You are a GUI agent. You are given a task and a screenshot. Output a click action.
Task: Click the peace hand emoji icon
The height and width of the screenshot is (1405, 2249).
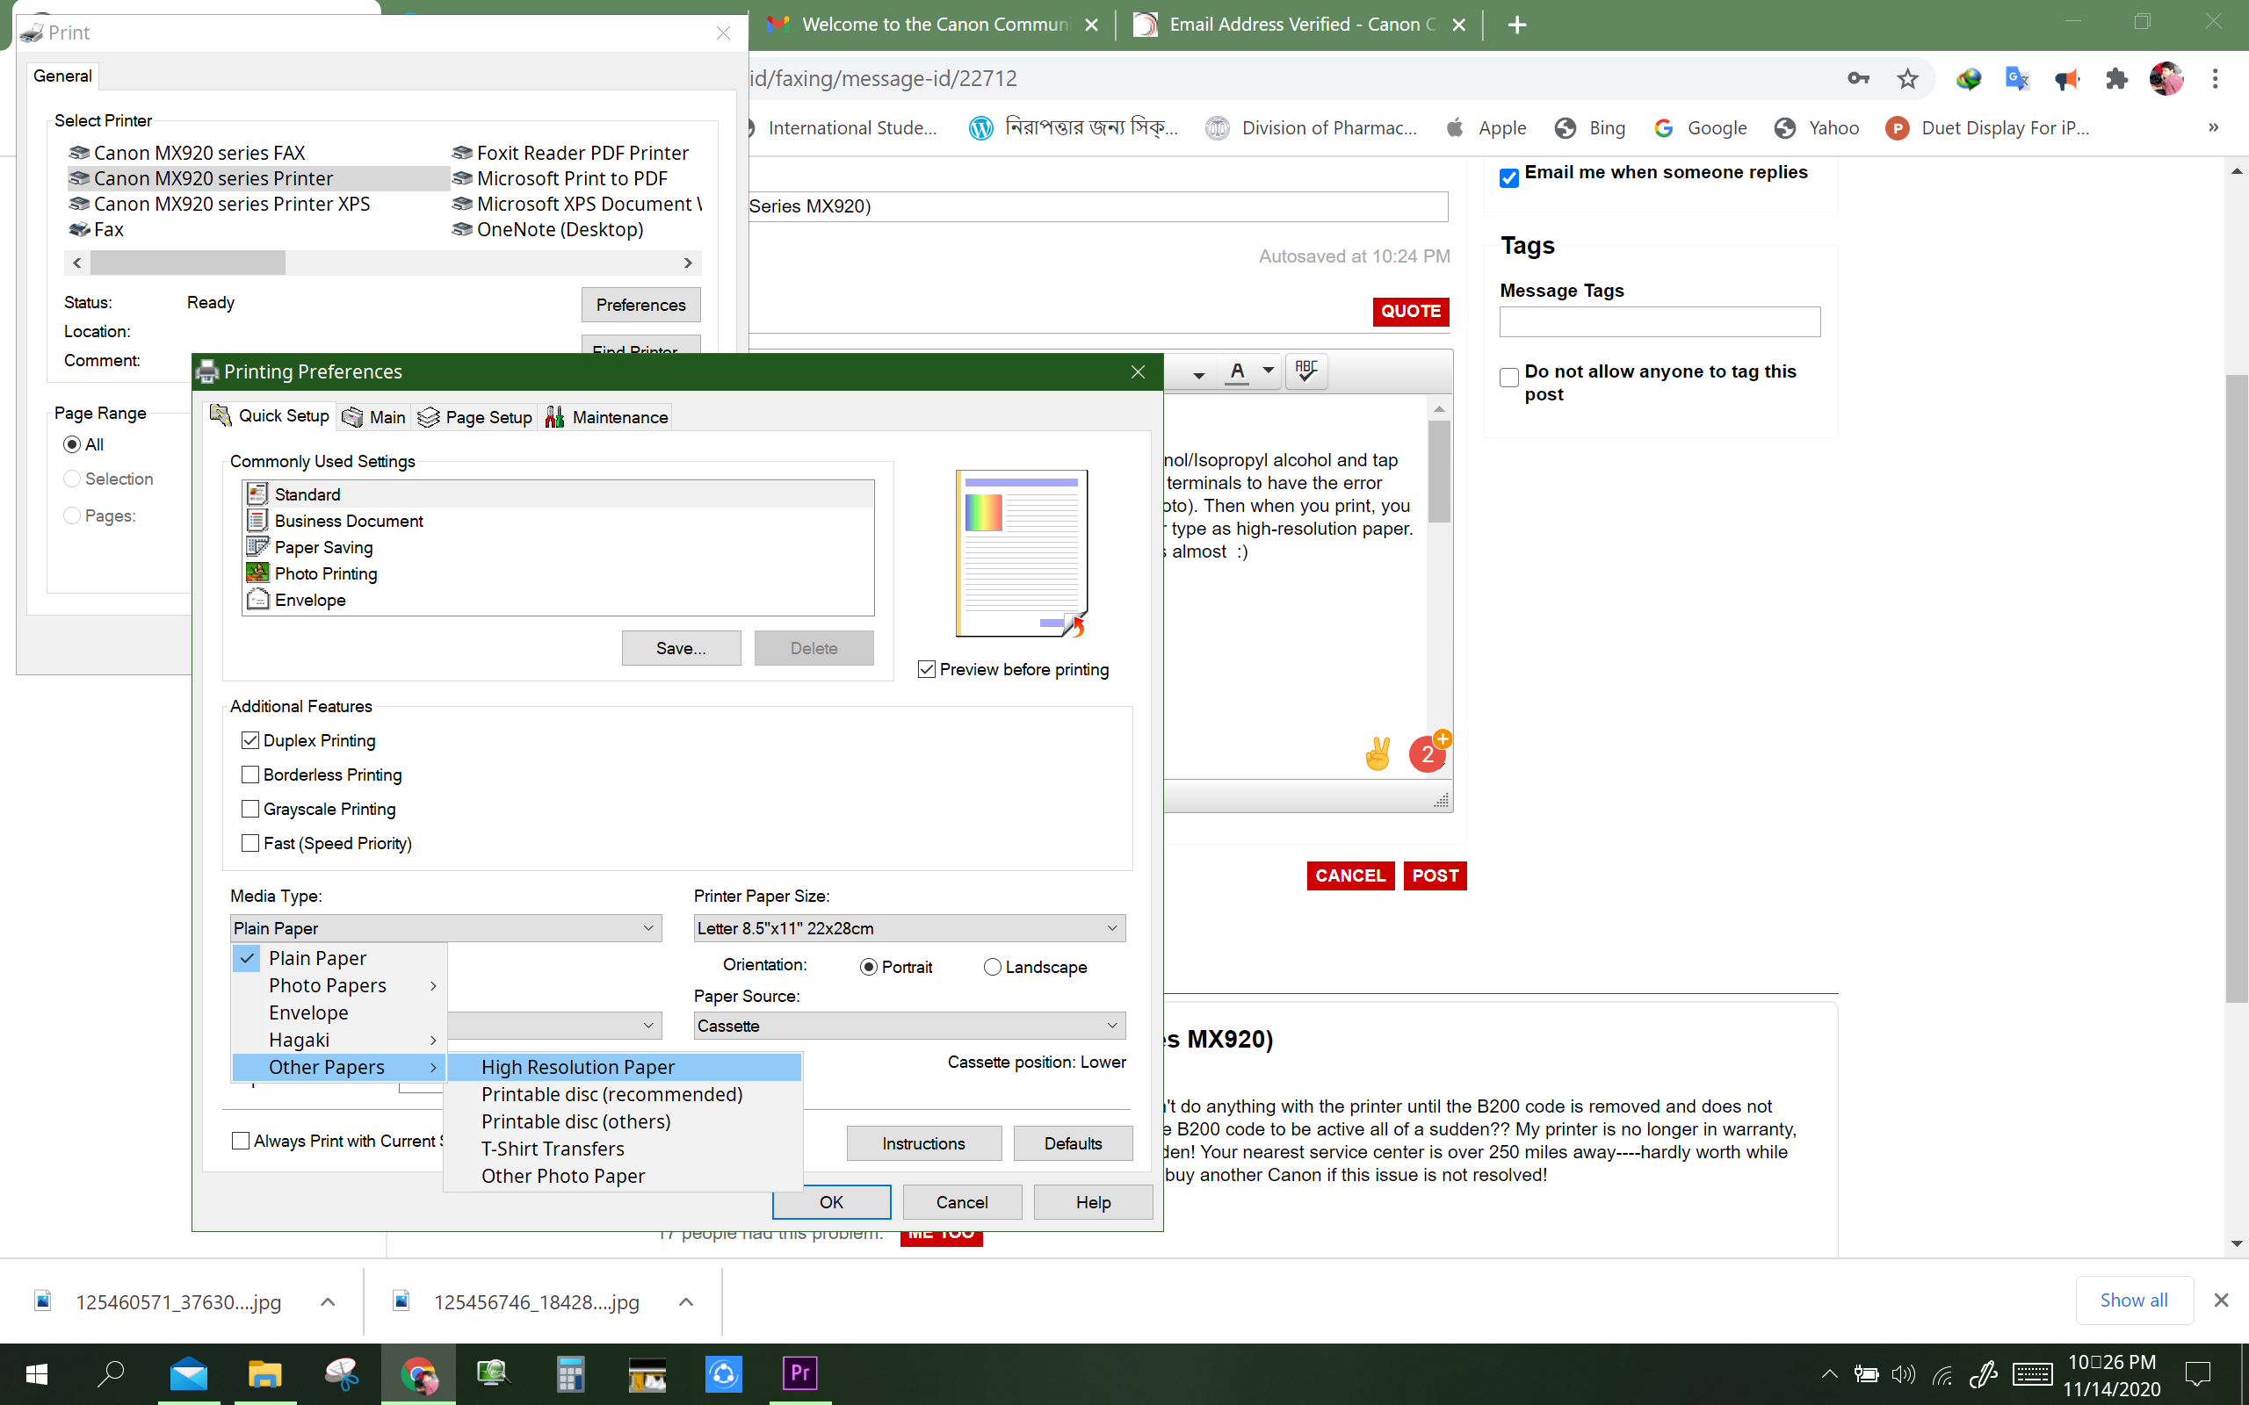[1378, 753]
